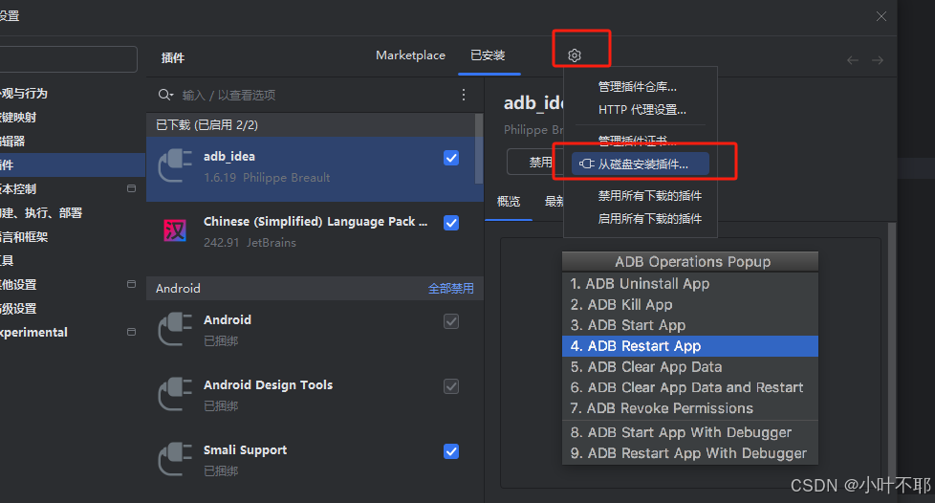
Task: Click the Chinese Language Pack plugin icon
Action: click(175, 230)
